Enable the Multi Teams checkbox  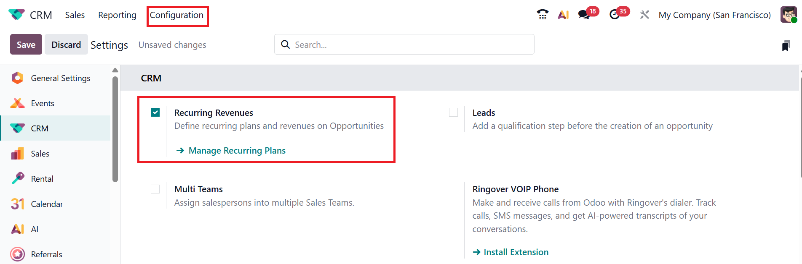tap(155, 189)
